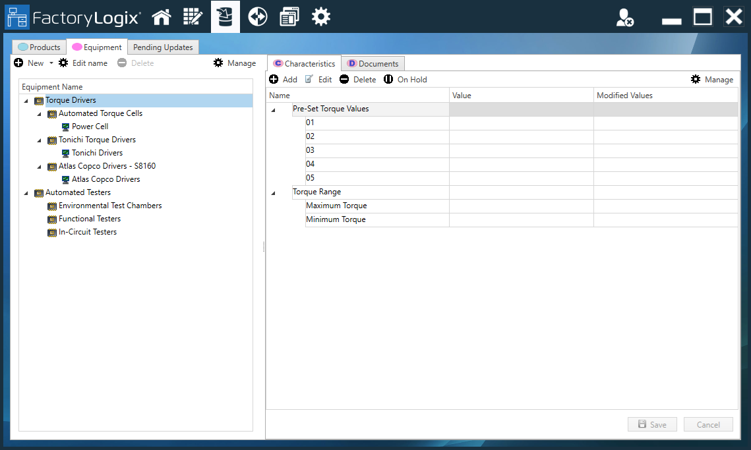The height and width of the screenshot is (450, 751).
Task: Click the Functional Testers folder icon
Action: click(x=52, y=220)
